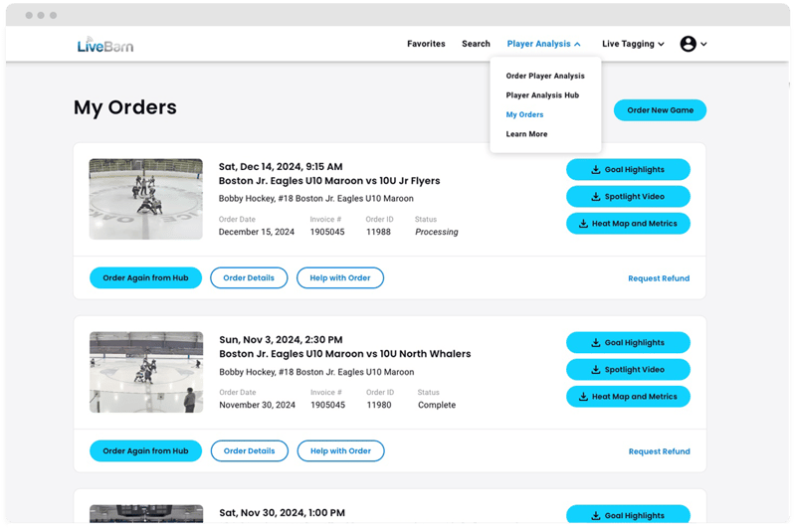Click the Nov 30 game thumbnail
Screen dimensions: 796x531
tap(146, 514)
